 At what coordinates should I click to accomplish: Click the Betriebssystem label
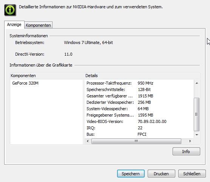(x=30, y=42)
